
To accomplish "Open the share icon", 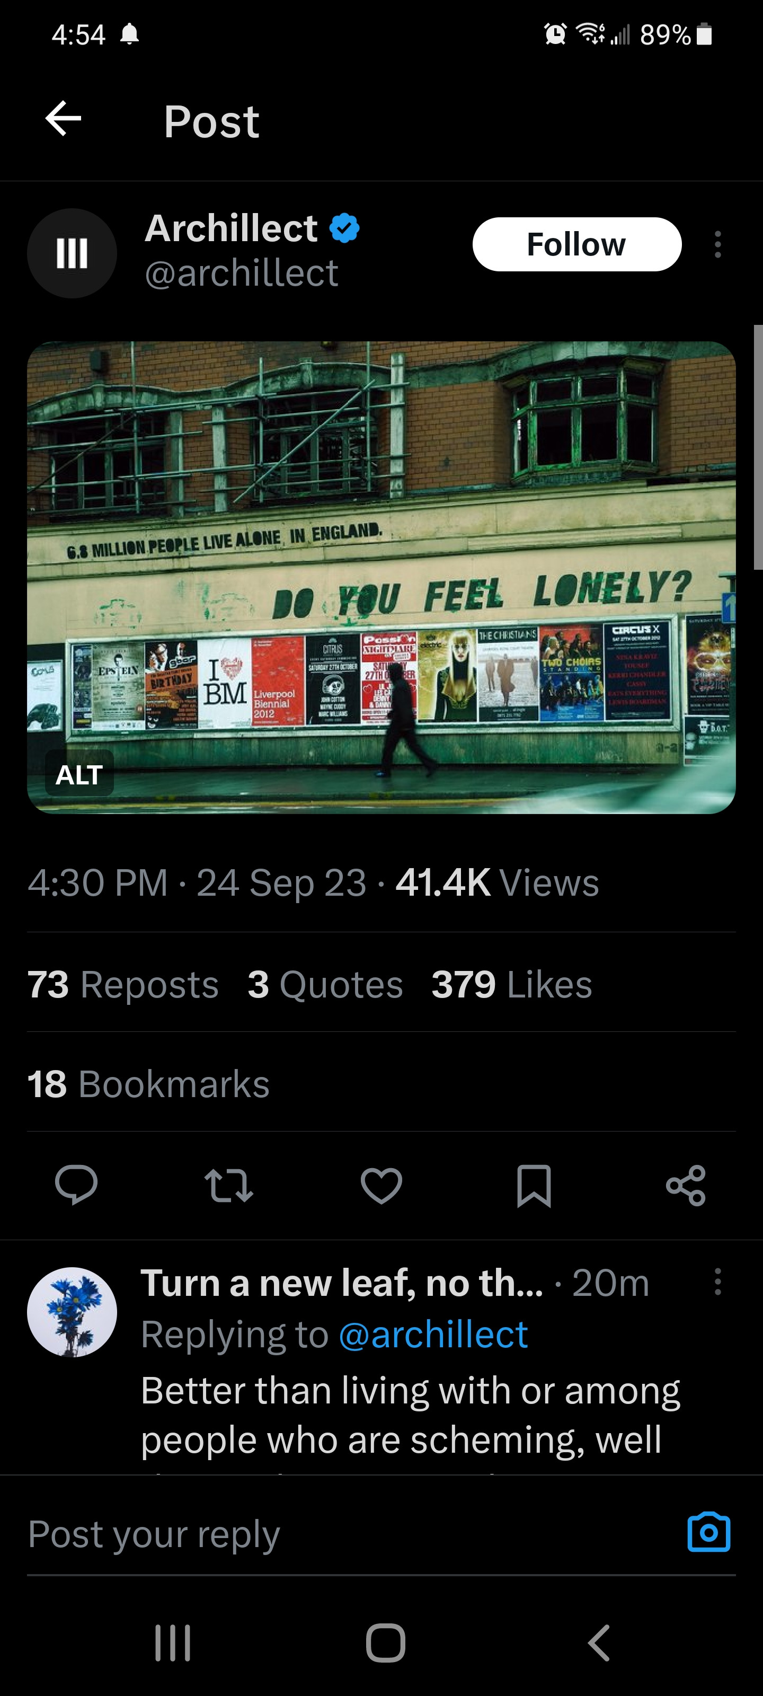I will (x=686, y=1185).
